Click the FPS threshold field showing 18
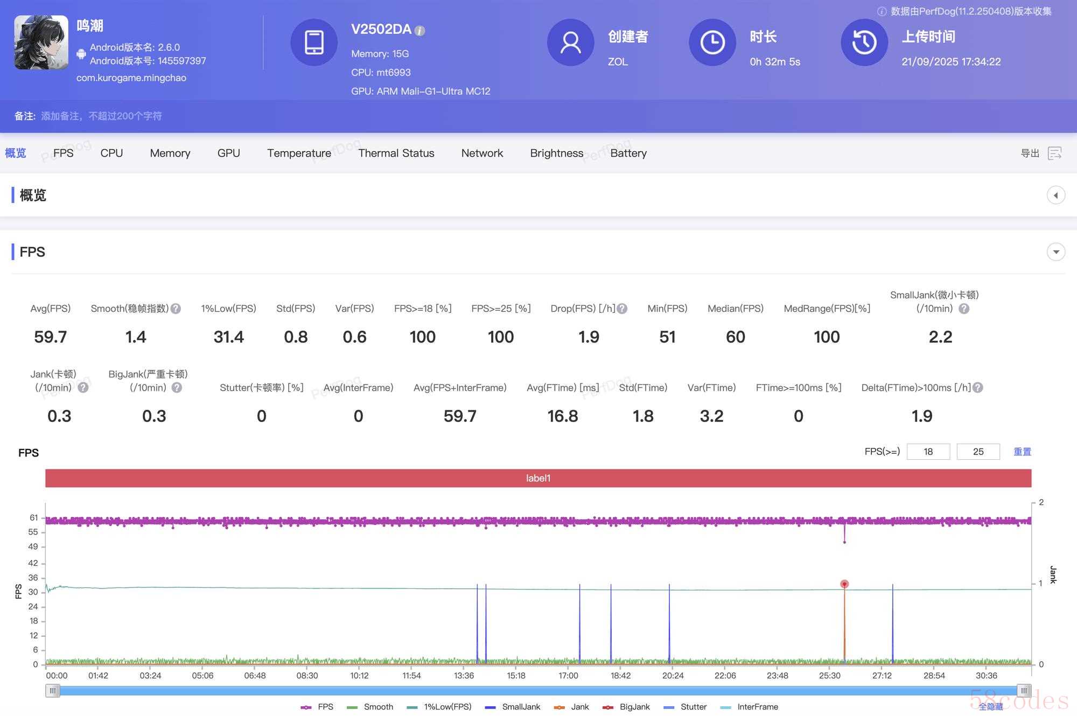This screenshot has width=1077, height=716. pyautogui.click(x=928, y=452)
